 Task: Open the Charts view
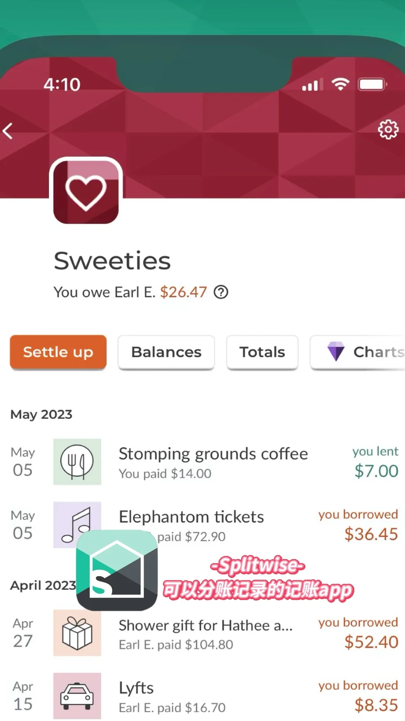(x=358, y=352)
